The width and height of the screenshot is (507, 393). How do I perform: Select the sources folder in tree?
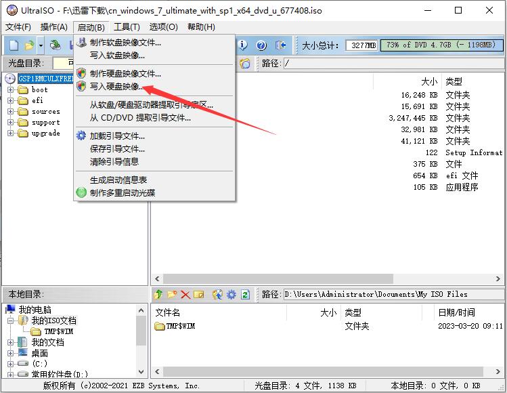coord(45,112)
